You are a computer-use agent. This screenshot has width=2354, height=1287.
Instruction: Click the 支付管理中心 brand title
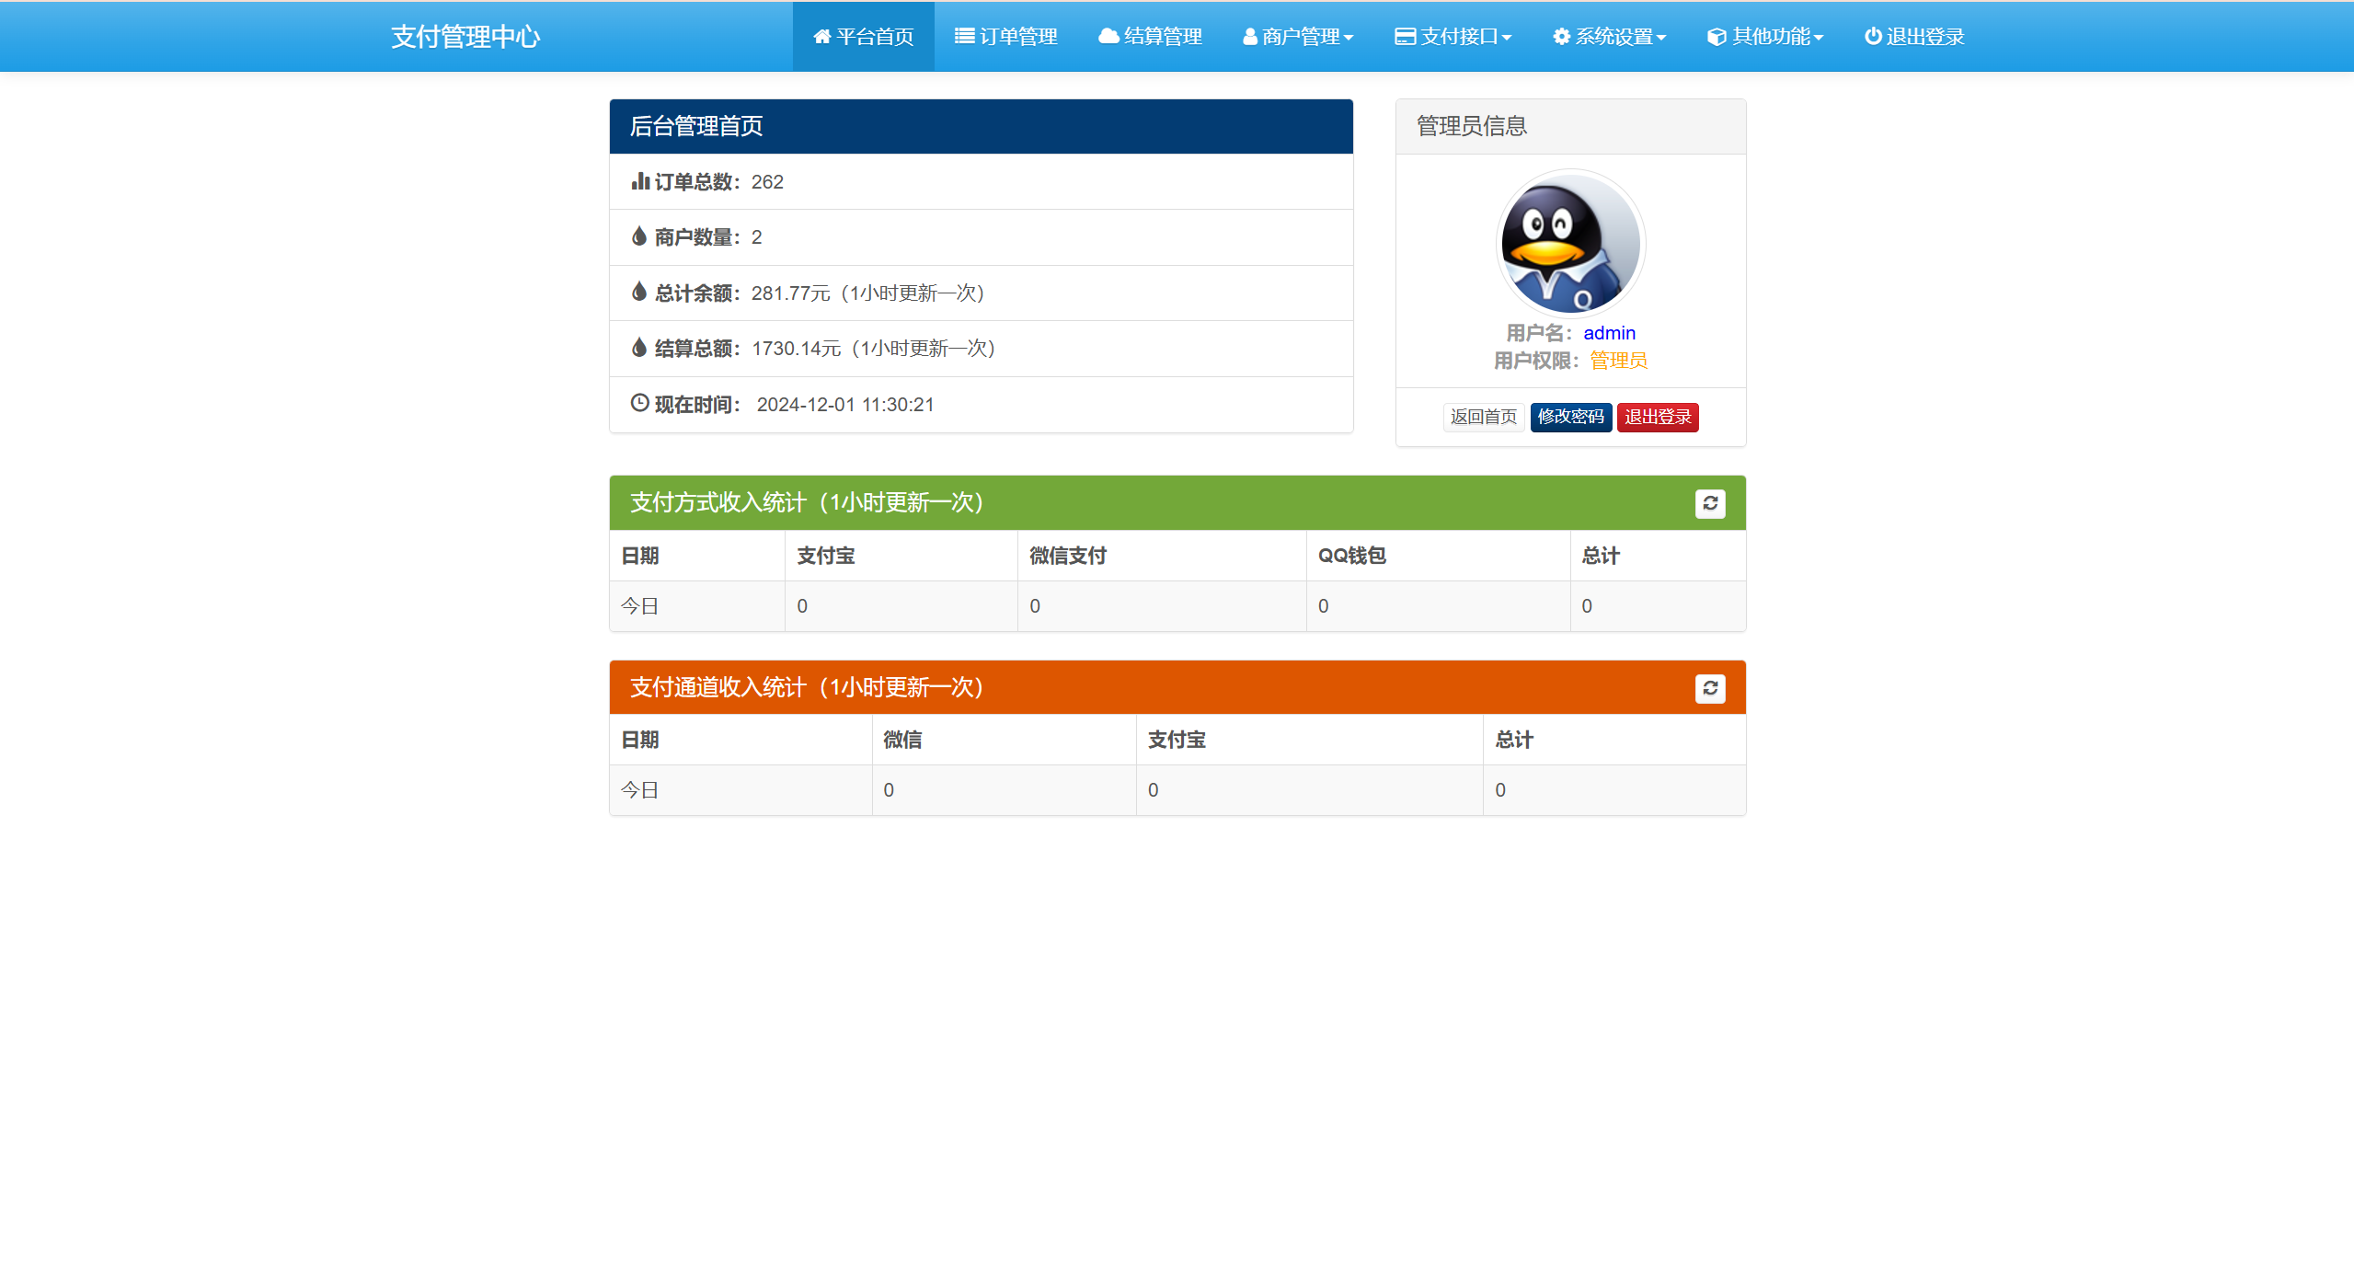click(x=465, y=37)
